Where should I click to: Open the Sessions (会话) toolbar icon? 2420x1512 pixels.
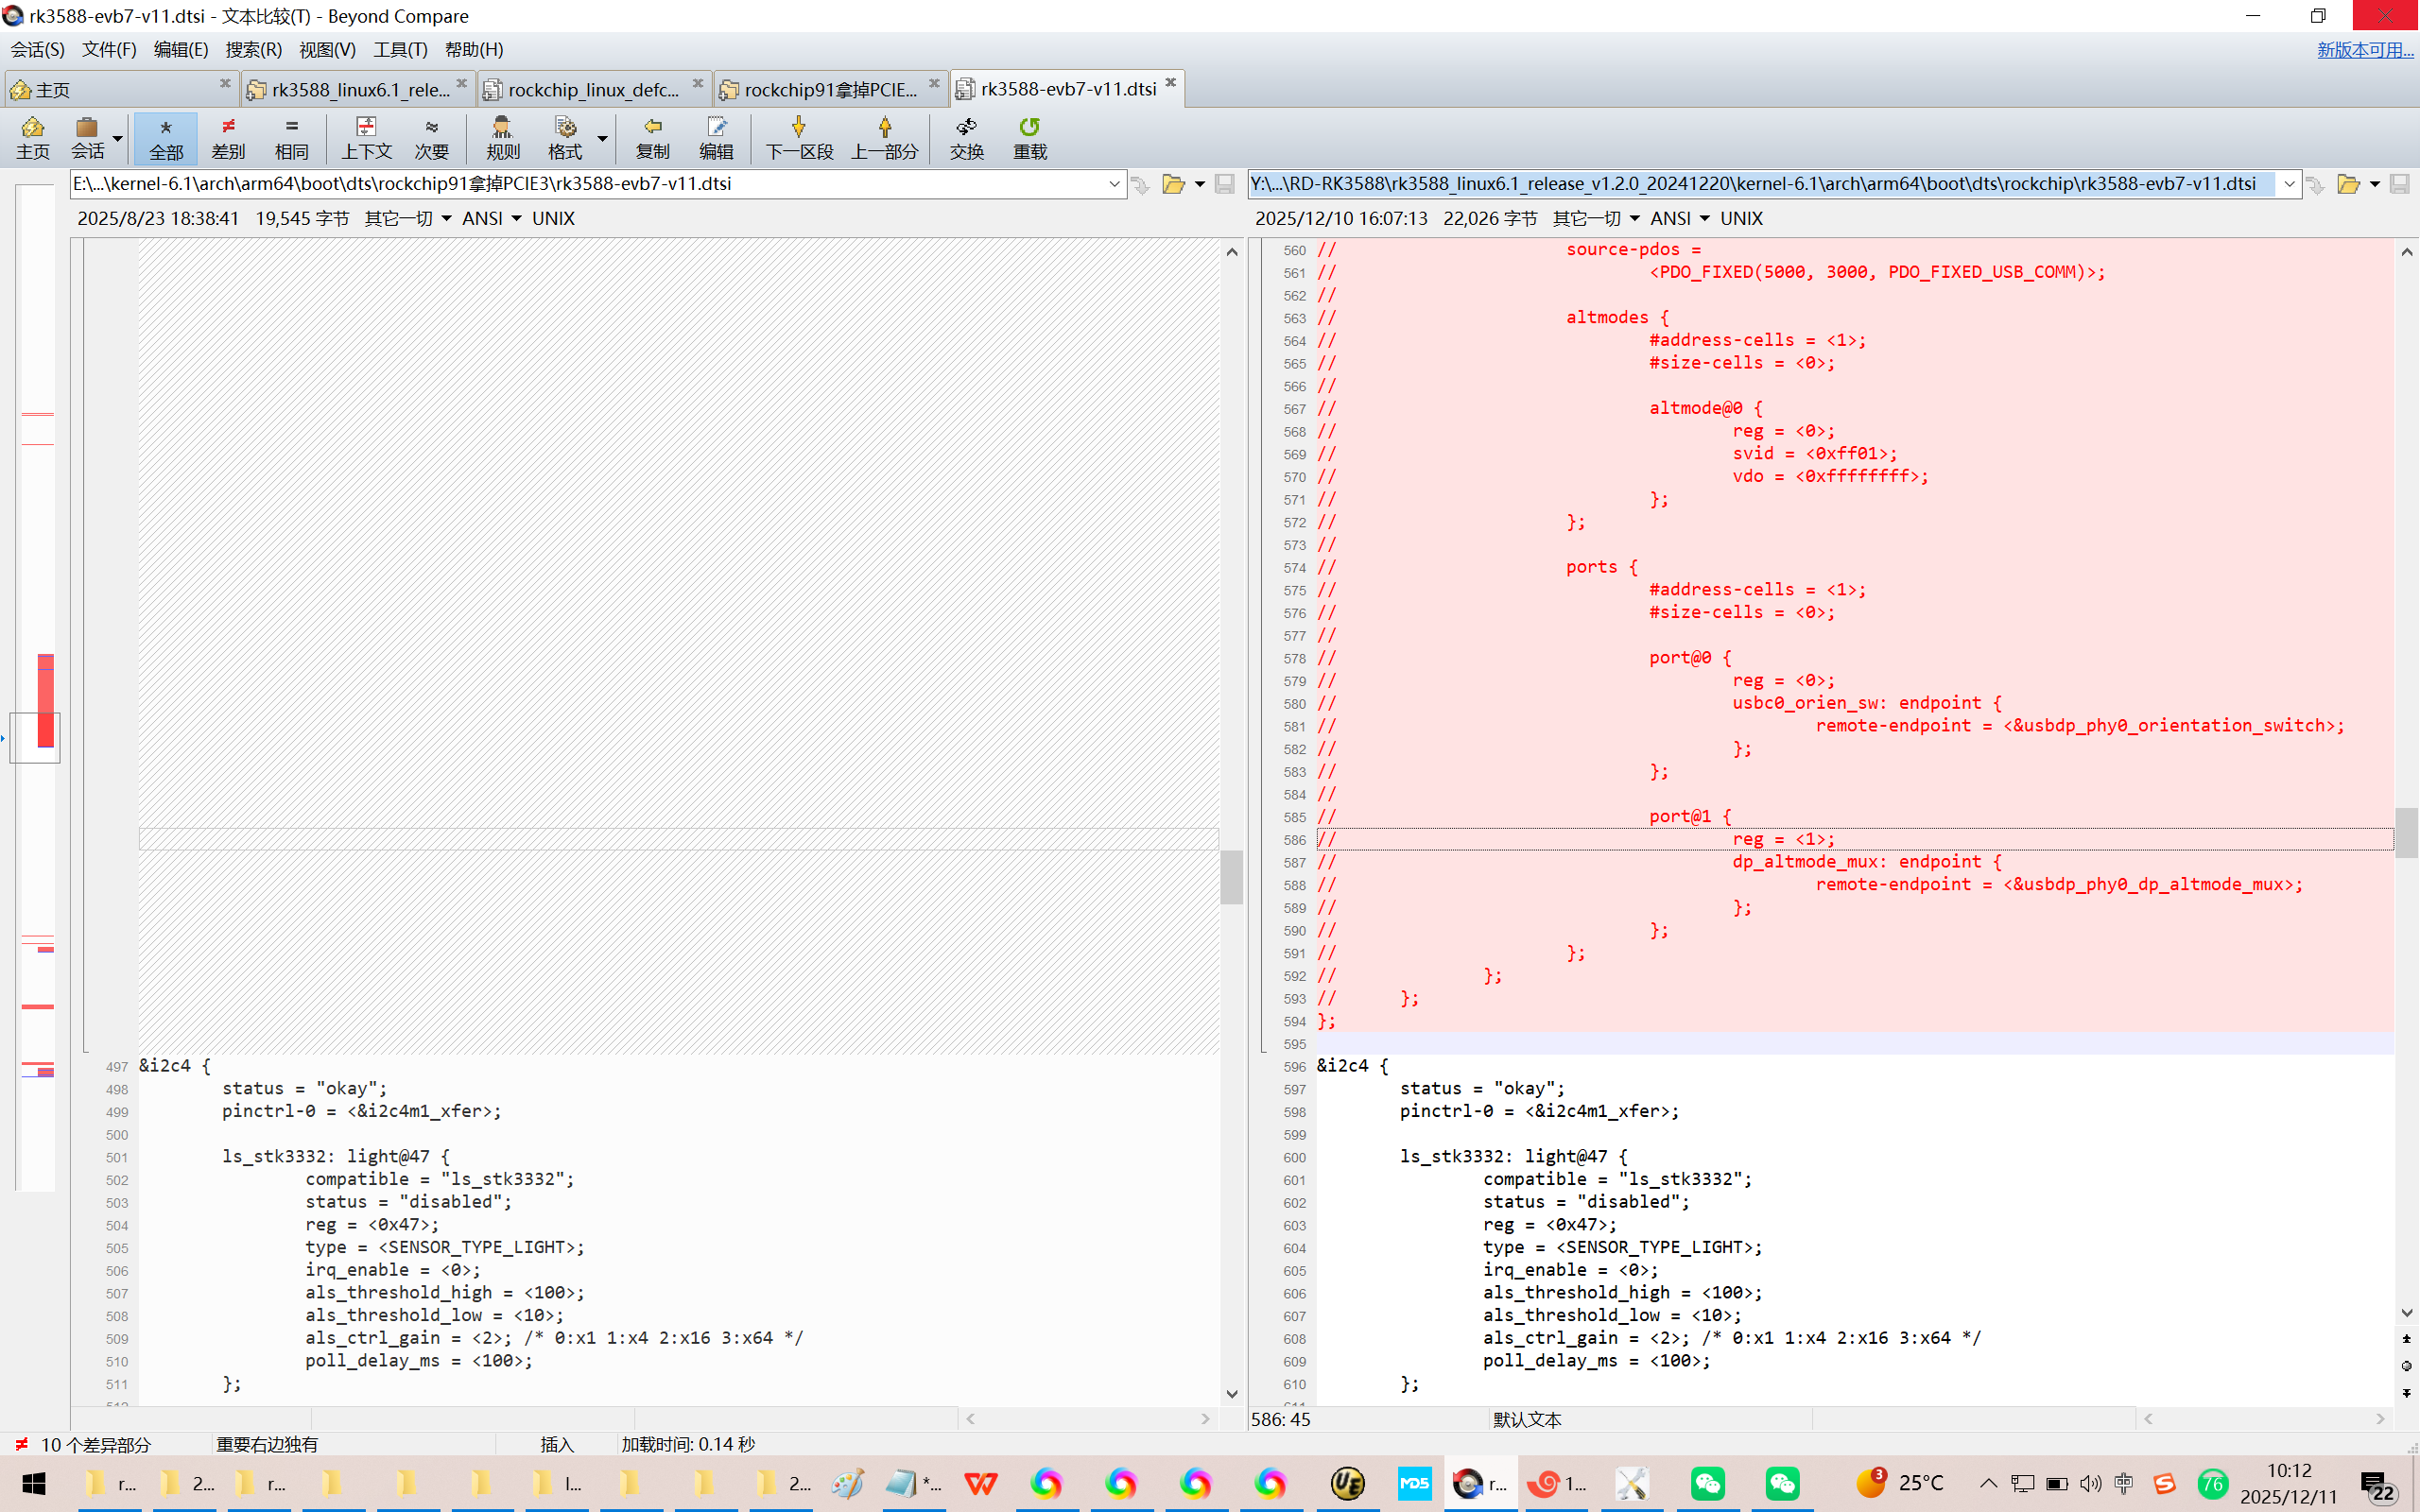pyautogui.click(x=87, y=137)
